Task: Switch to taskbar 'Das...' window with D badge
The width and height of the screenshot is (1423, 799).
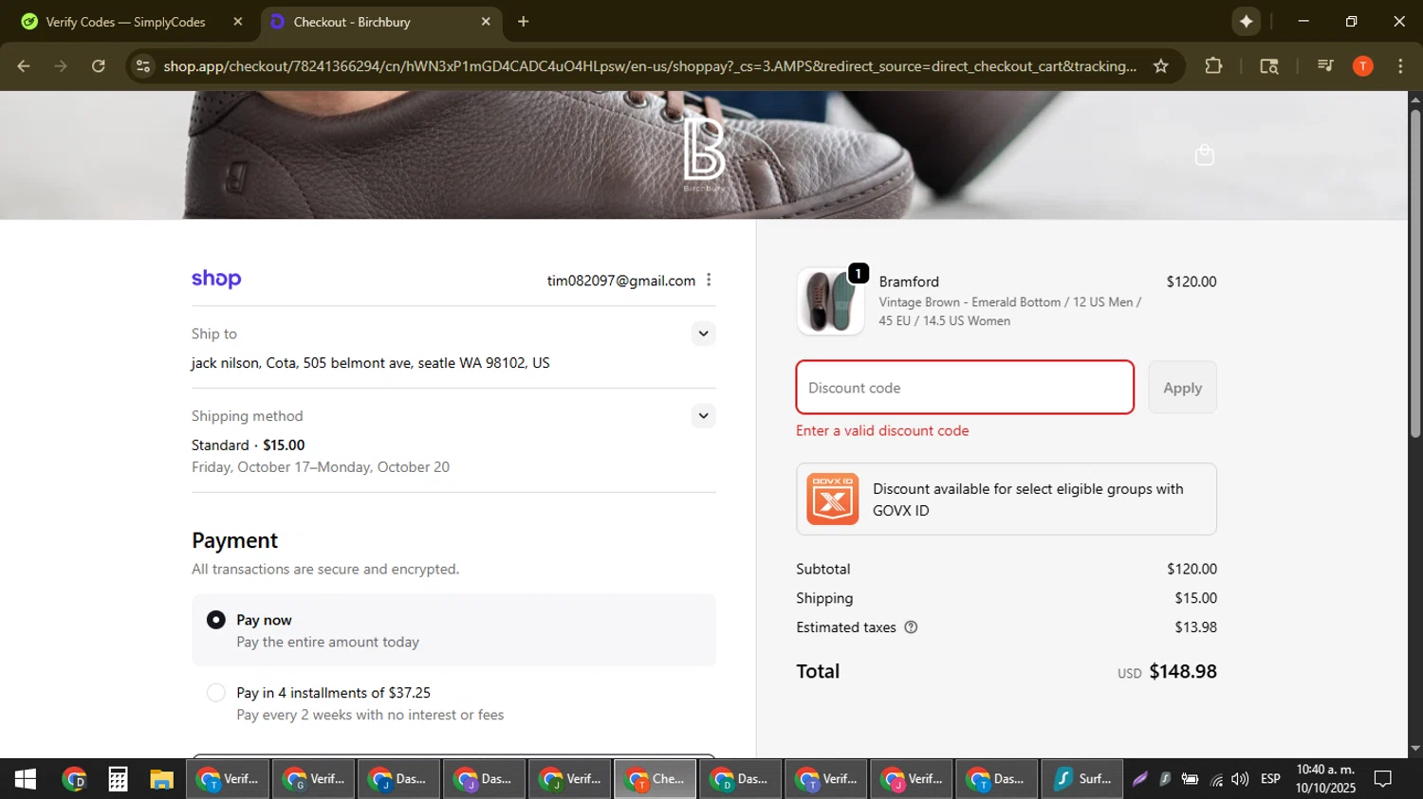Action: [x=740, y=779]
